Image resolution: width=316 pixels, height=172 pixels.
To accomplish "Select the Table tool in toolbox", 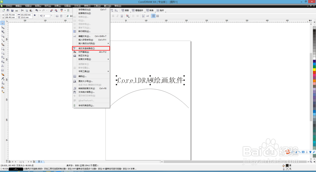I will (3, 70).
